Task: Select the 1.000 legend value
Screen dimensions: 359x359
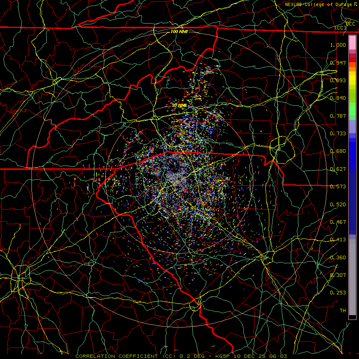Action: click(x=338, y=45)
